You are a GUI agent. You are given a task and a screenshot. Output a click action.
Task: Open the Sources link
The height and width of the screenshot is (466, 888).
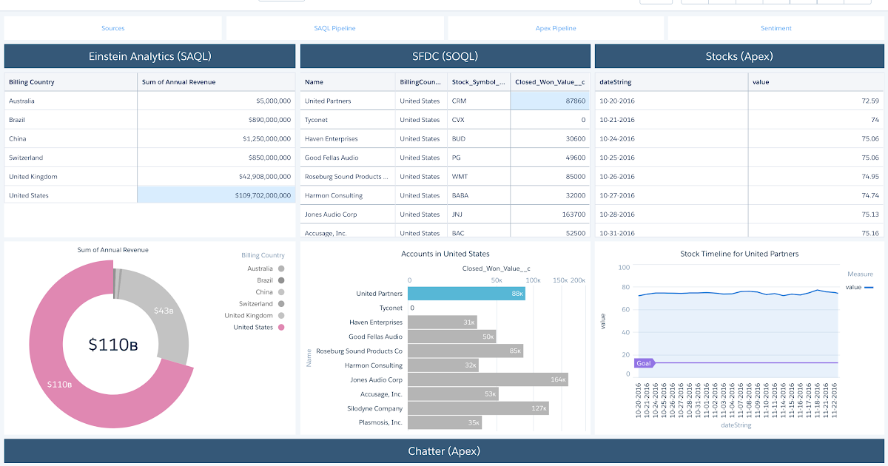112,28
